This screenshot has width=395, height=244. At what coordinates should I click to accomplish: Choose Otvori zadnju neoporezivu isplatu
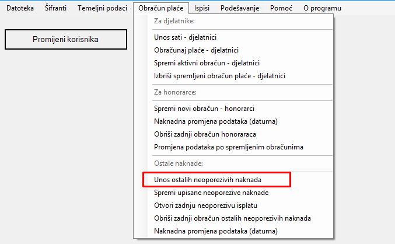click(x=207, y=205)
